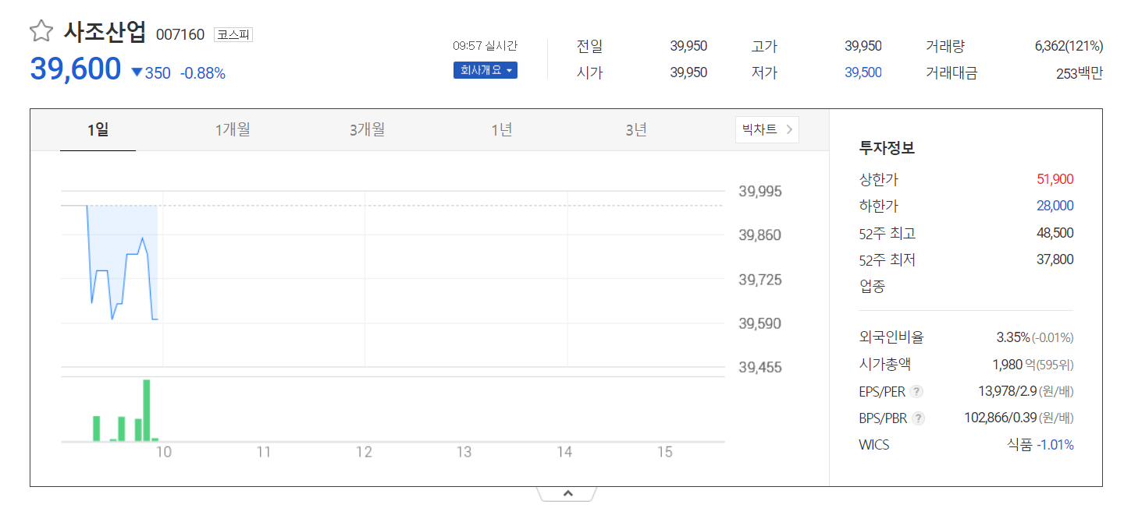Click the 거래대금 value 253백만
The height and width of the screenshot is (508, 1124).
tap(1080, 73)
